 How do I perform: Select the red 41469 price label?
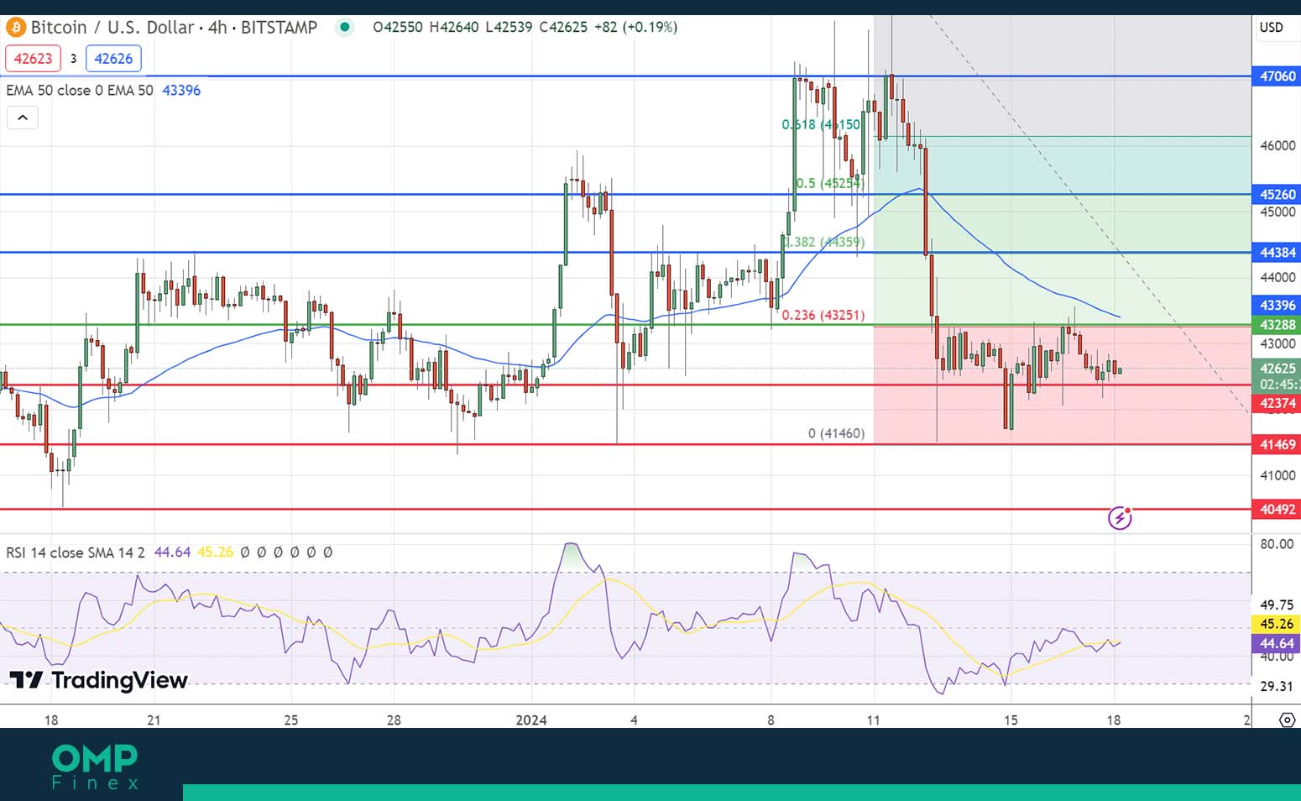coord(1276,444)
